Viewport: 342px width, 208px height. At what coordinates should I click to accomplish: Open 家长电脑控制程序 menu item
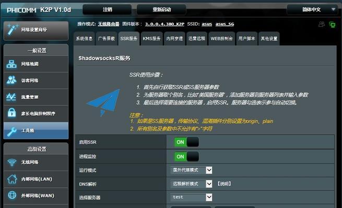point(36,113)
